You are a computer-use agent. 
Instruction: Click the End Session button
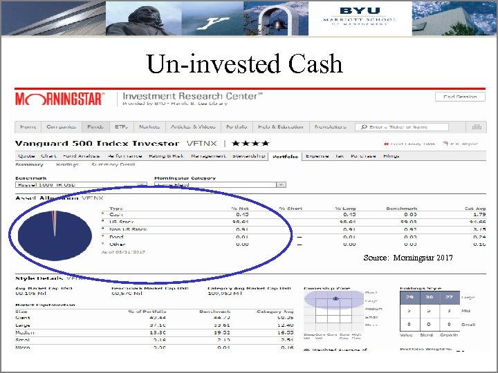click(460, 97)
